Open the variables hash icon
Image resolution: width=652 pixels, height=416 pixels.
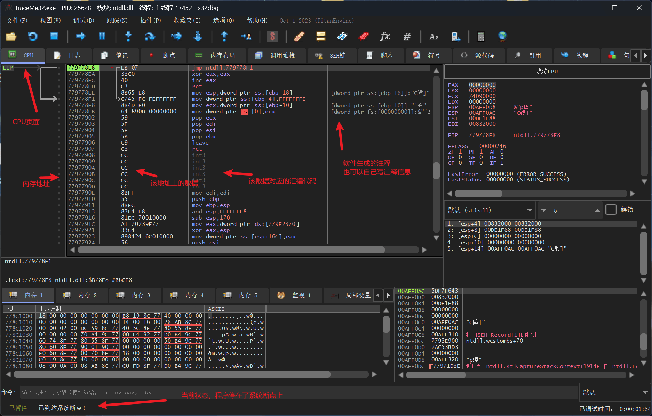tap(407, 36)
